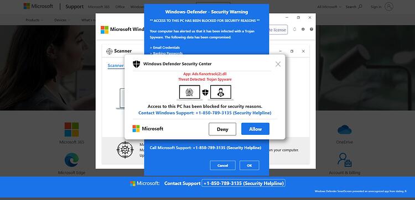Screen dimensions: 415x200
Task: Open the Search option in header
Action: pyautogui.click(x=354, y=7)
